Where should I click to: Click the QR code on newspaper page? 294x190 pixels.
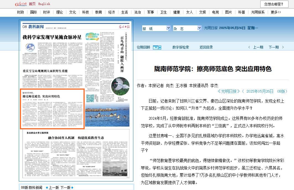coord(90,99)
